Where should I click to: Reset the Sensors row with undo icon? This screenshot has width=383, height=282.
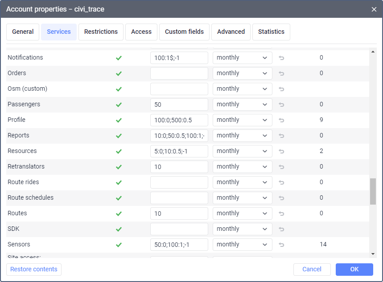point(281,245)
